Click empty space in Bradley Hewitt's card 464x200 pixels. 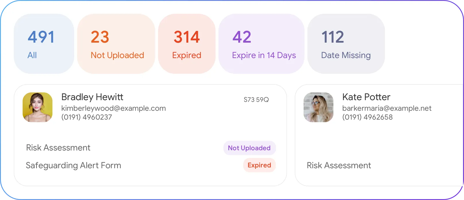[x=172, y=129]
